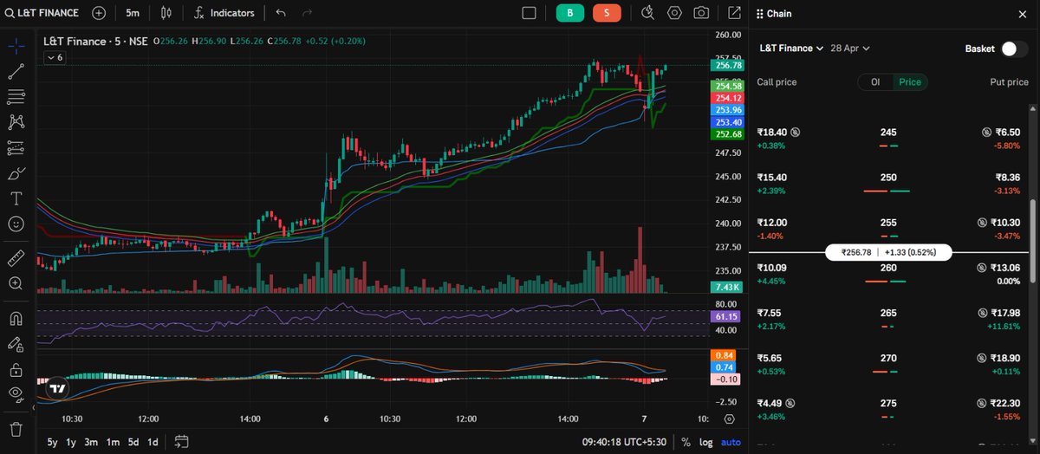Click the green B buy button
The image size is (1040, 454).
pyautogui.click(x=570, y=13)
